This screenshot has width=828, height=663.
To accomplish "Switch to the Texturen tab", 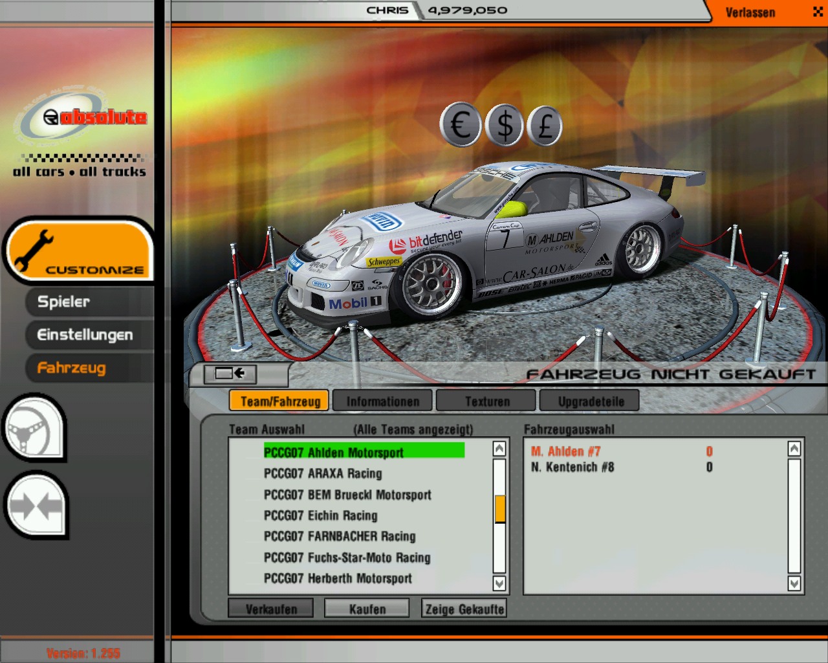I will tap(487, 401).
